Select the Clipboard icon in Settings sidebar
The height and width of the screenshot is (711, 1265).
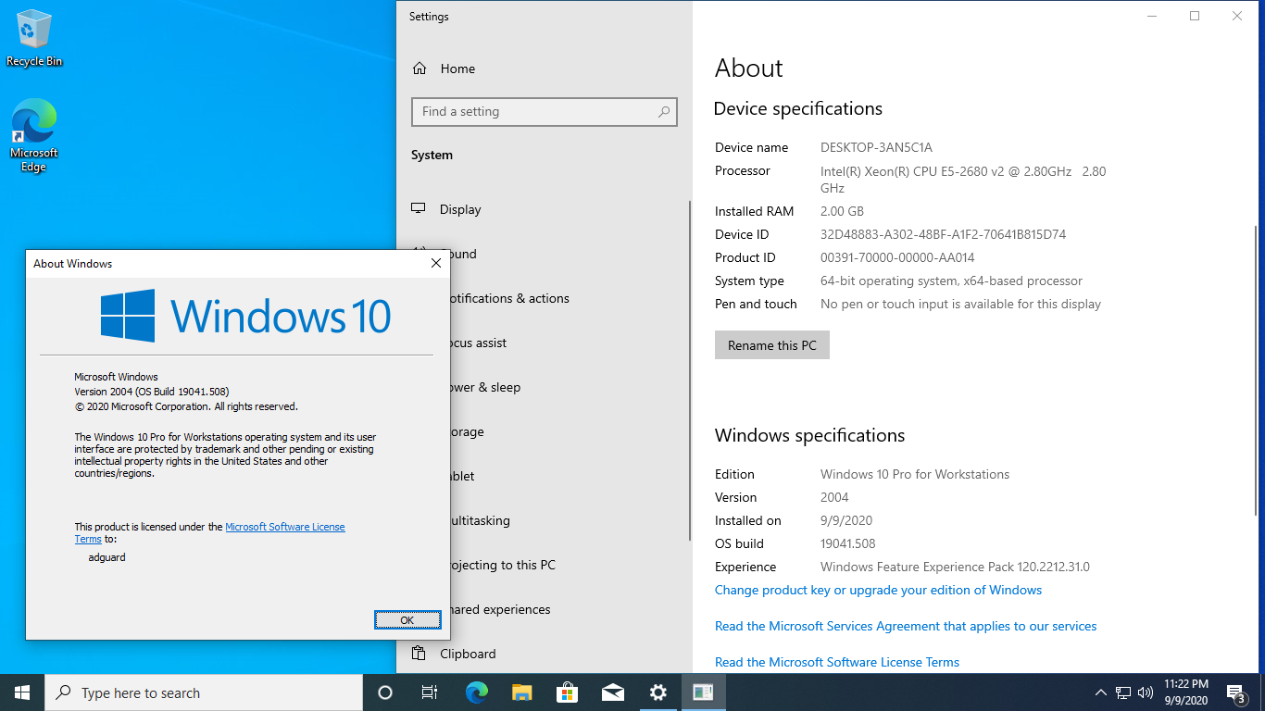[420, 654]
